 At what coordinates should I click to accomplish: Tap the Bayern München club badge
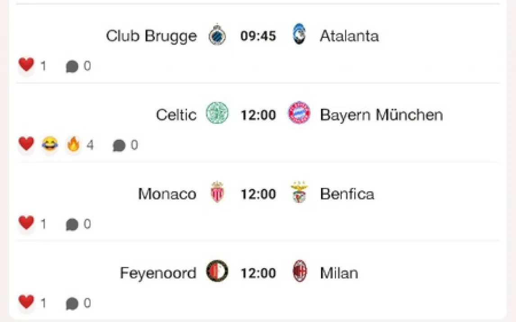point(299,113)
